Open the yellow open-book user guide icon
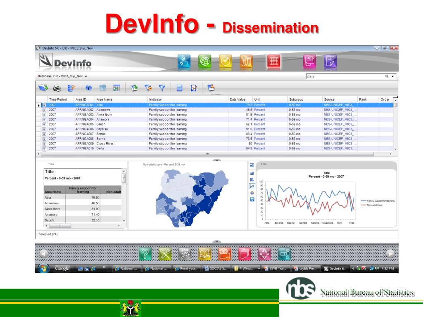423x317 pixels. 205,254
